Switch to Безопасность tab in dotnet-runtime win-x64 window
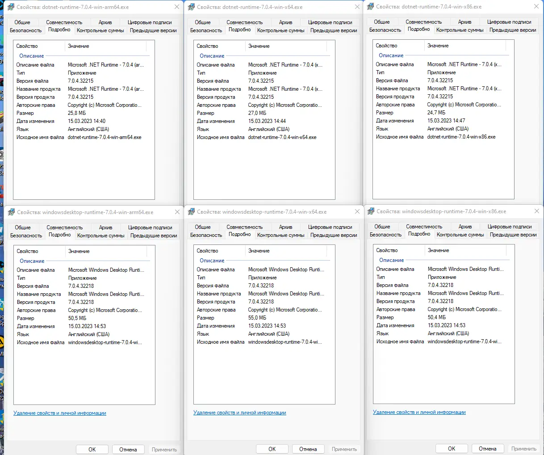The width and height of the screenshot is (544, 455). point(206,30)
